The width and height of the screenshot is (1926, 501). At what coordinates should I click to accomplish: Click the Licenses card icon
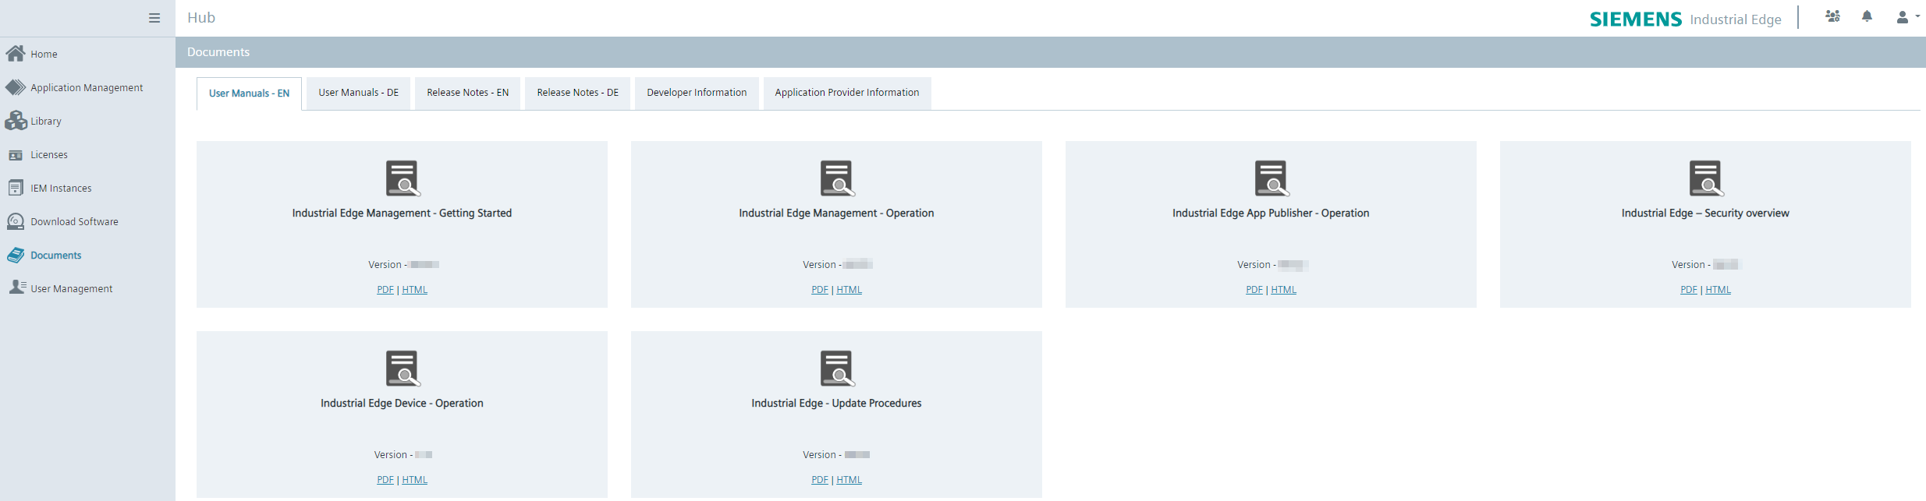pyautogui.click(x=16, y=155)
